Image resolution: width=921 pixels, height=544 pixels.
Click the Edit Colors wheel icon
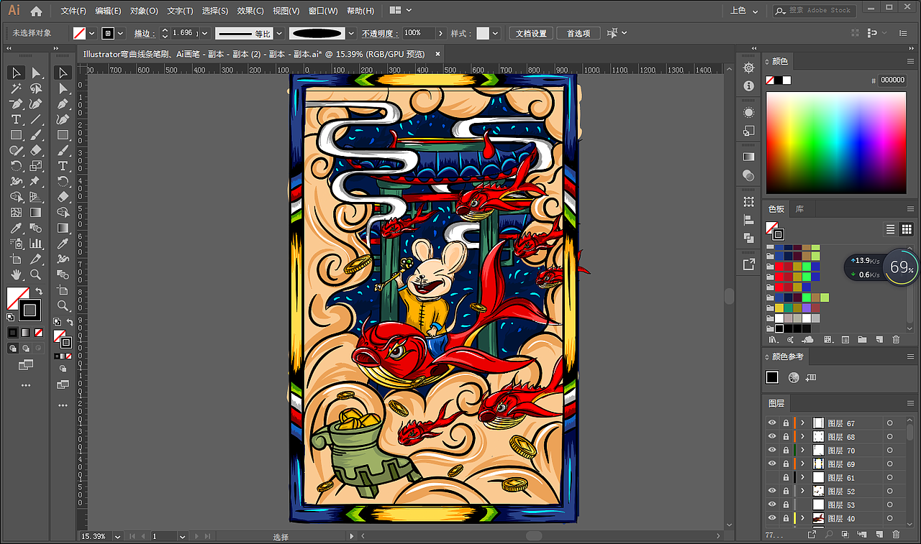pyautogui.click(x=794, y=377)
